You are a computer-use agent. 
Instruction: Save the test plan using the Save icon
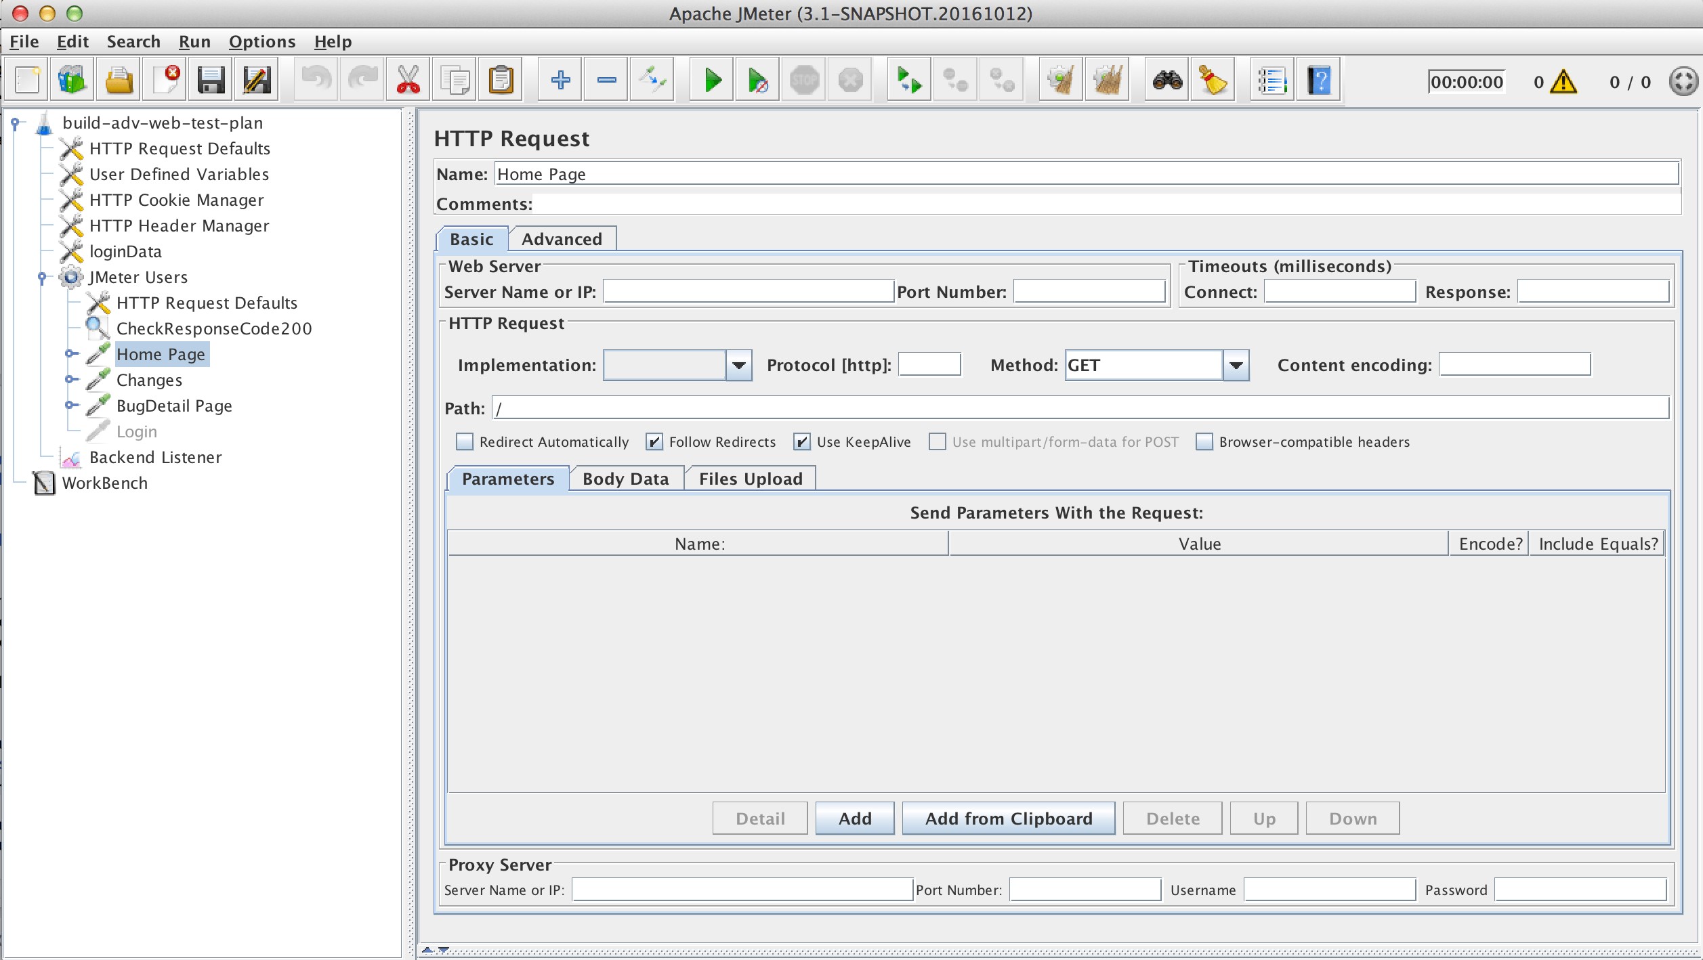click(x=211, y=79)
